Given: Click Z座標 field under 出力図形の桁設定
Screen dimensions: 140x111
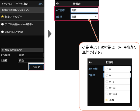Looking at the screenshot, I should click(31, 60).
